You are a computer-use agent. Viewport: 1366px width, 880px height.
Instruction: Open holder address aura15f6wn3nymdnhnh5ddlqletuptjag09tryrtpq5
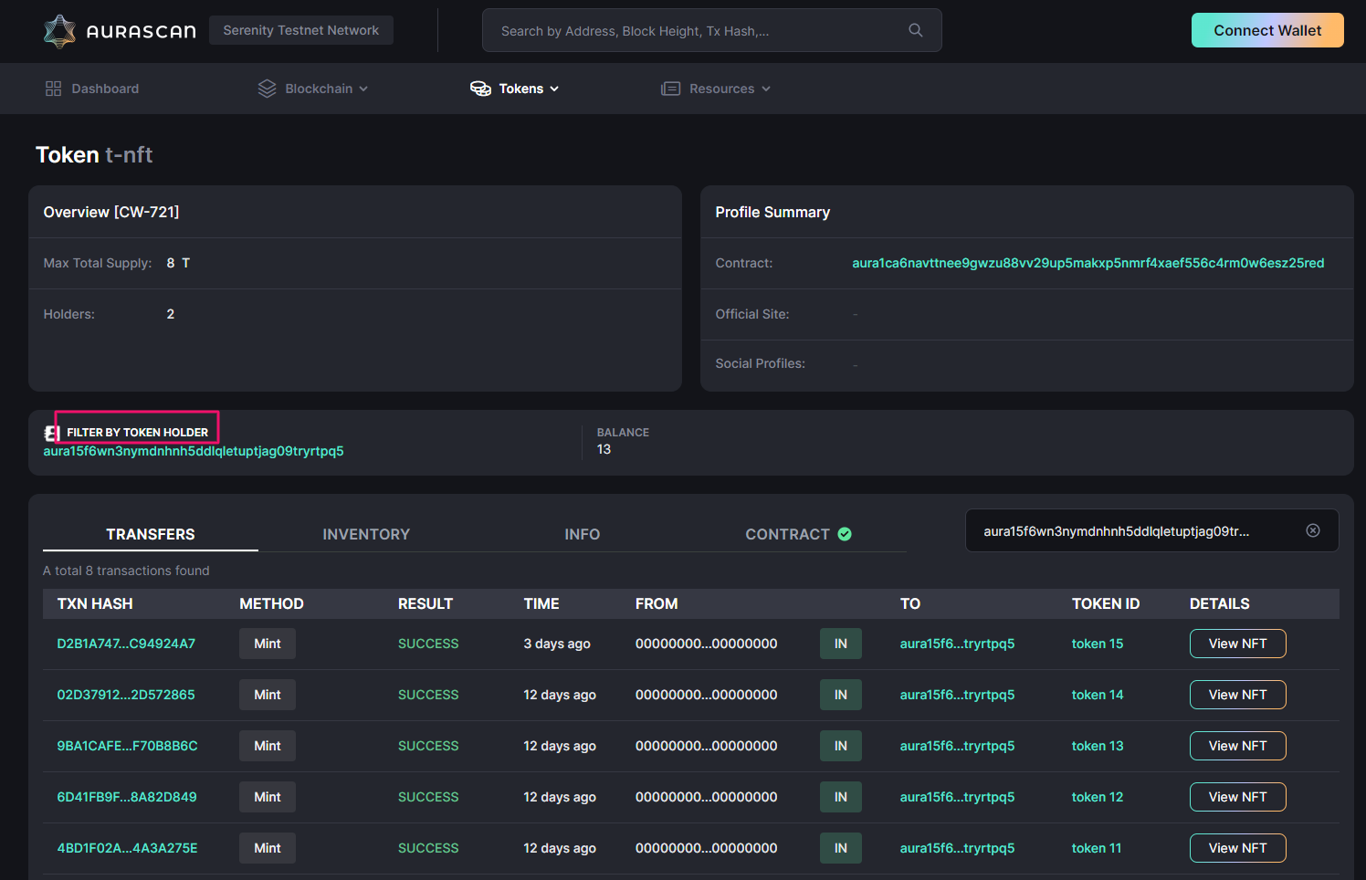point(194,450)
